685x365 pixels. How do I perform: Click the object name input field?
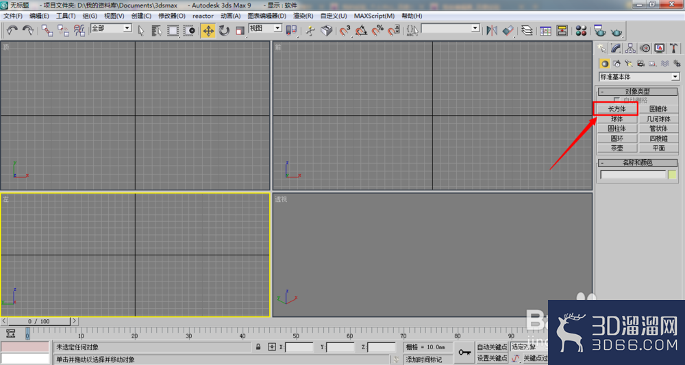click(633, 175)
